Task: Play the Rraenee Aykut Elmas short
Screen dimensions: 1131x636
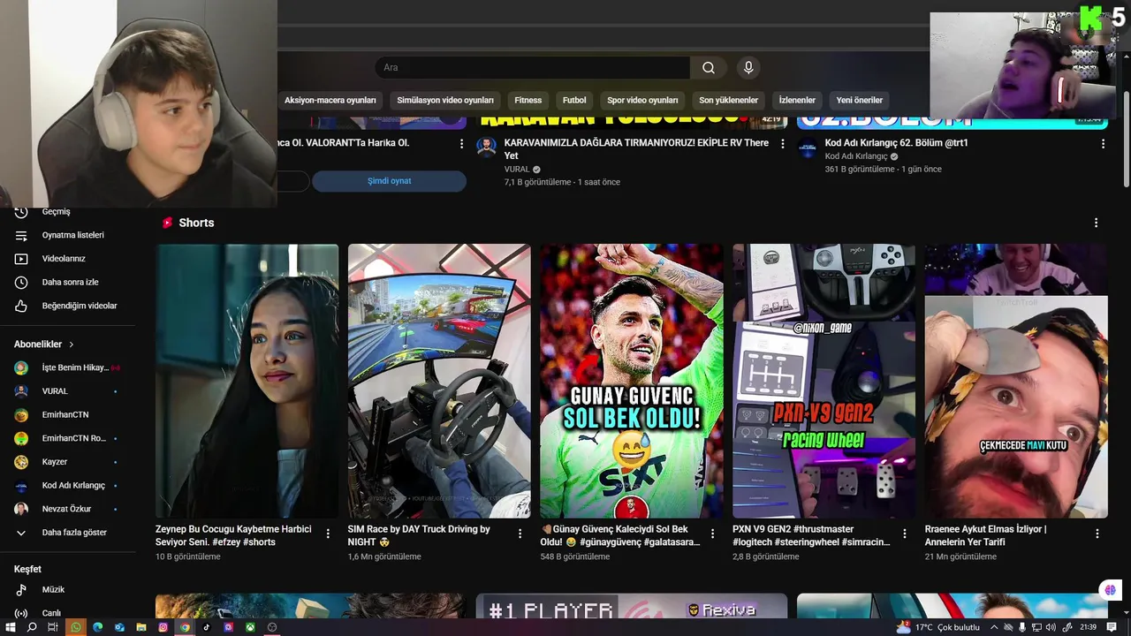Action: [x=1016, y=381]
